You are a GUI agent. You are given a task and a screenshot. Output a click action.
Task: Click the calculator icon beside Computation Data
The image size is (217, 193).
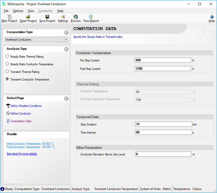(x=8, y=121)
